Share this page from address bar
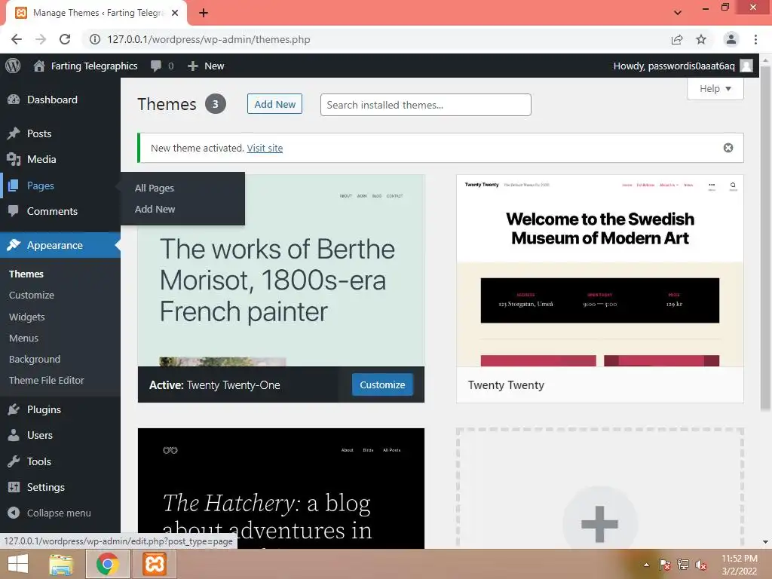Image resolution: width=772 pixels, height=579 pixels. pos(677,39)
